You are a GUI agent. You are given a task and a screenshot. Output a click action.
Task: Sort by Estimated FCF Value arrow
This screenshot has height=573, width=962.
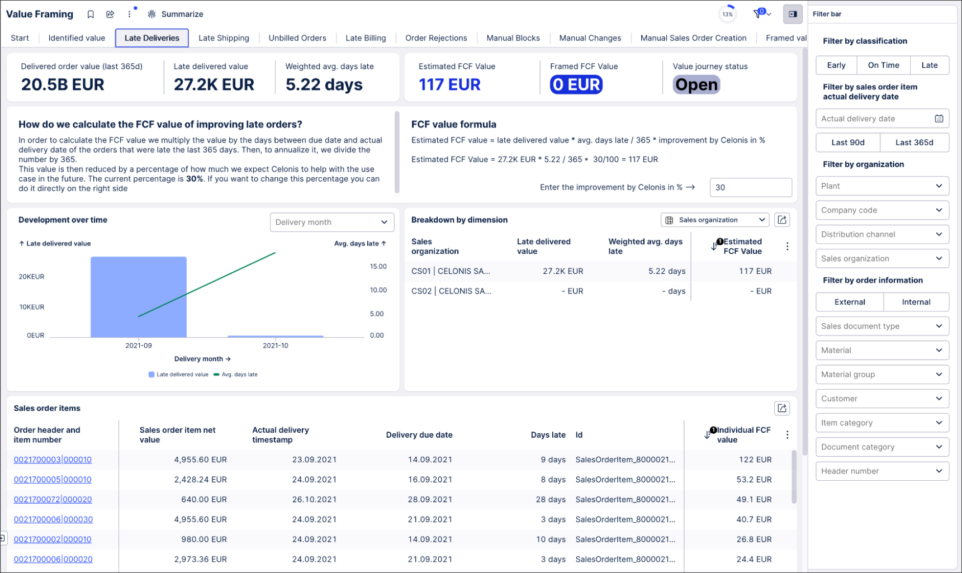click(x=714, y=245)
